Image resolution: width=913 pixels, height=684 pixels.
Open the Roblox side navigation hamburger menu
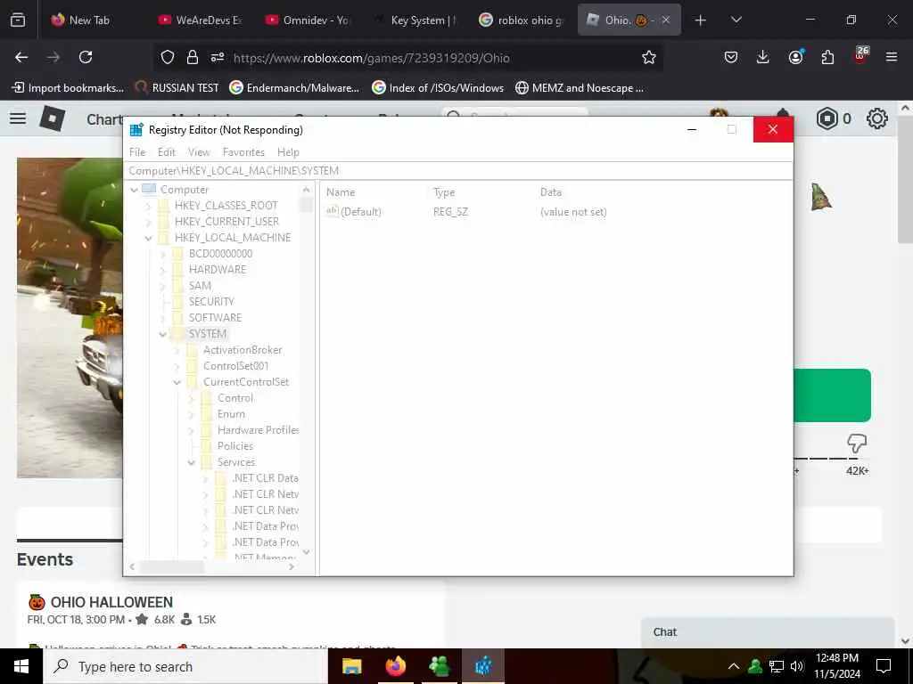coord(18,118)
